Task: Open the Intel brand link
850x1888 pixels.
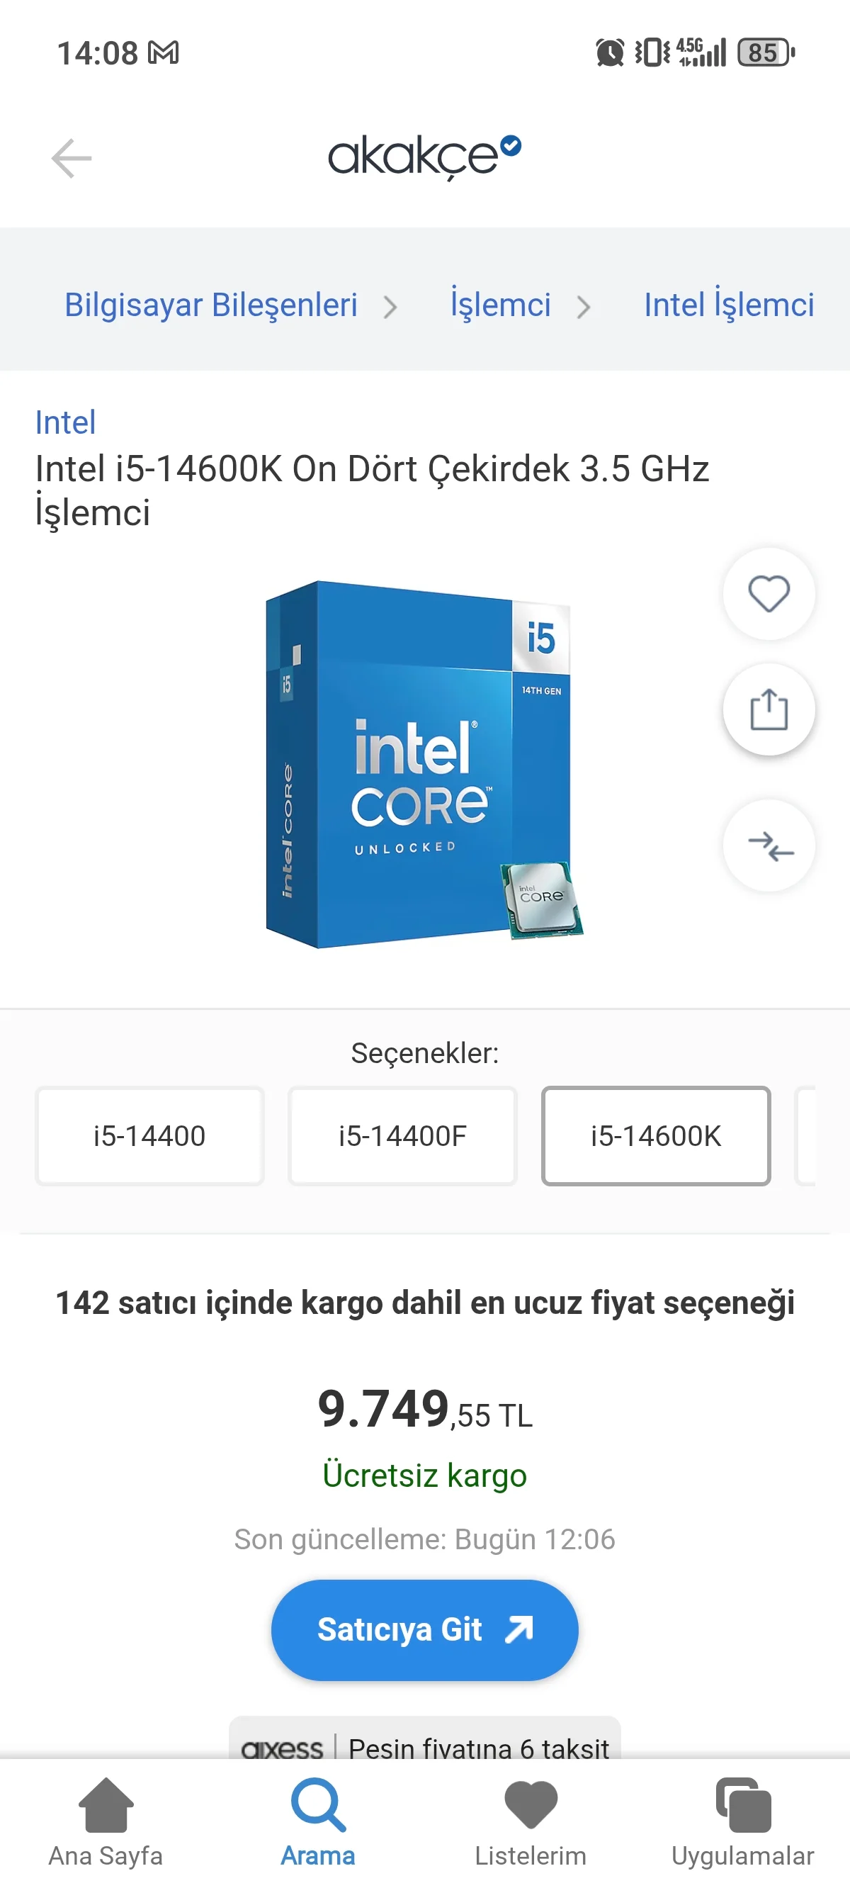Action: (x=65, y=422)
